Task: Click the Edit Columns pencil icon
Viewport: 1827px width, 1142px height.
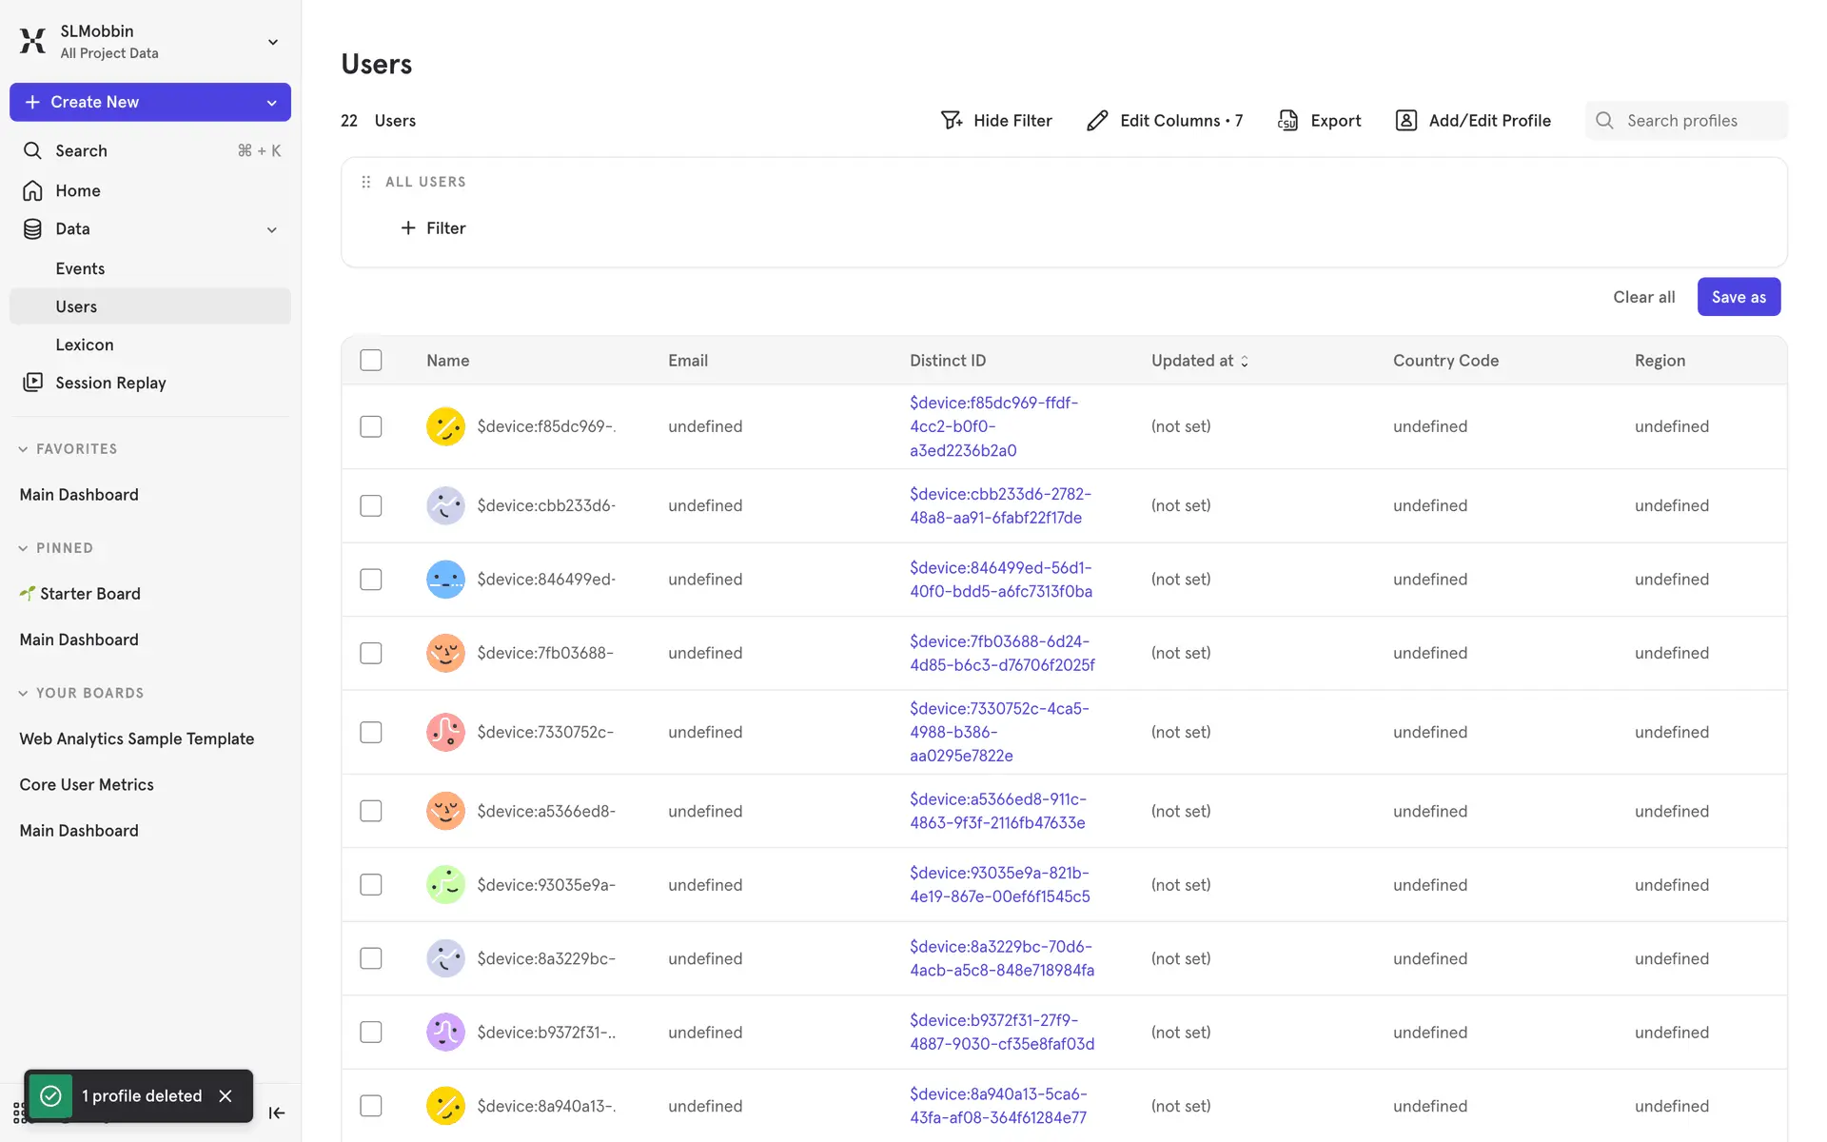Action: point(1097,120)
